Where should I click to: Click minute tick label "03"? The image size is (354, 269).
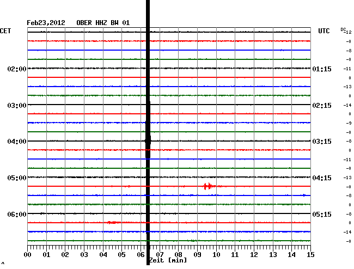[x=84, y=255]
